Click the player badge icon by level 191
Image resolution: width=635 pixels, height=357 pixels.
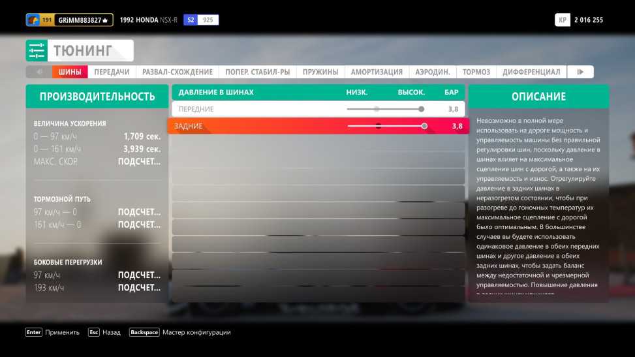click(33, 20)
